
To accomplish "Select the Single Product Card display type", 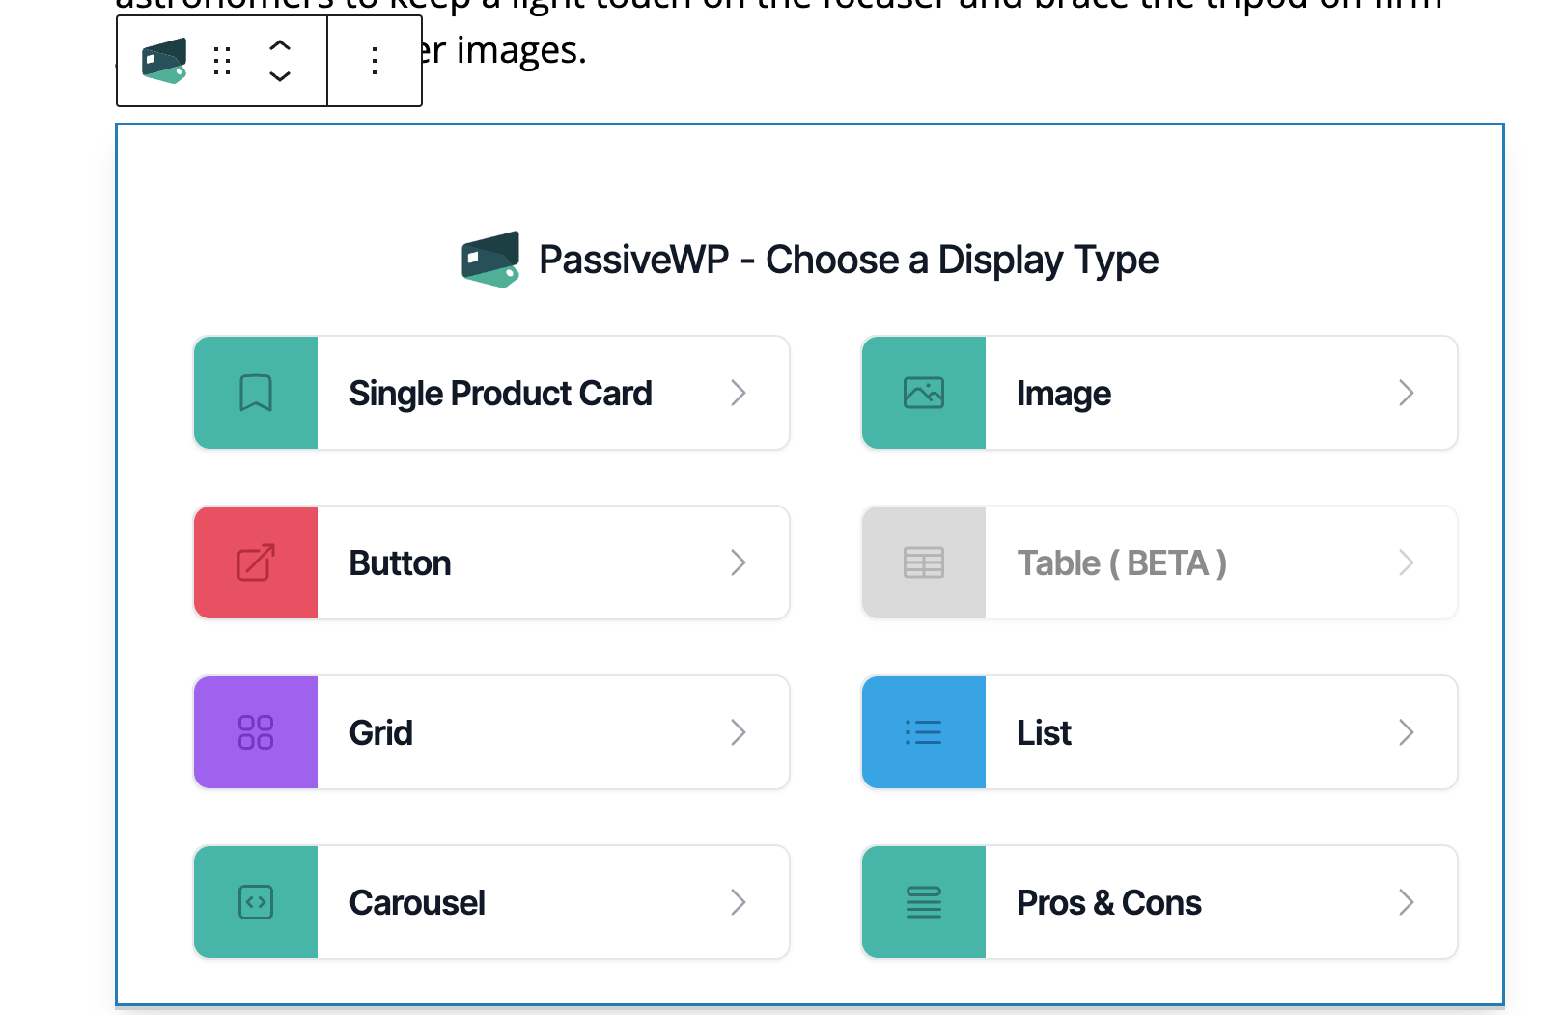I will point(500,394).
